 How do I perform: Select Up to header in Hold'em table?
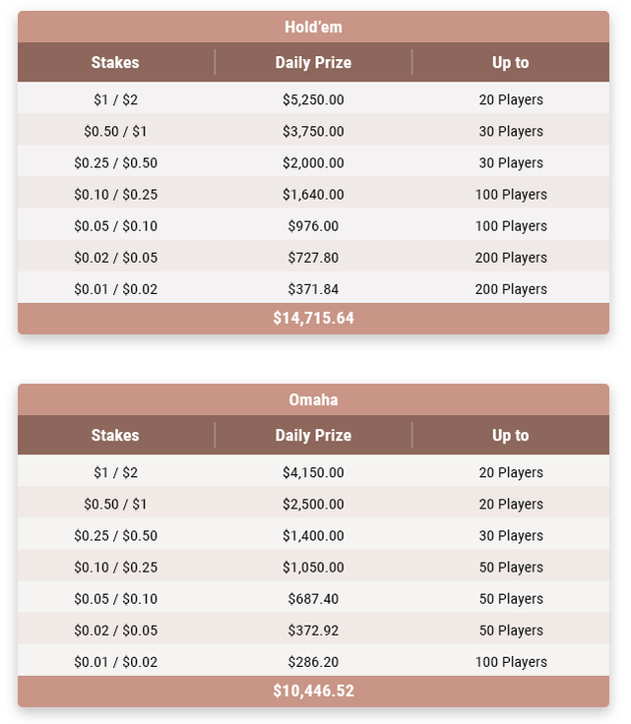point(511,62)
